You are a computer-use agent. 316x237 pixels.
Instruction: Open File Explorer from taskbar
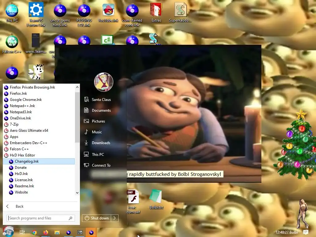[x=57, y=232]
